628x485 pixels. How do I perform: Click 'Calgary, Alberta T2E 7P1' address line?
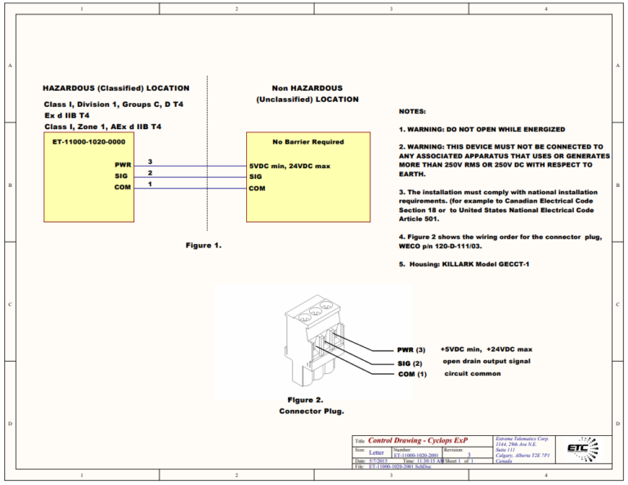tap(523, 456)
